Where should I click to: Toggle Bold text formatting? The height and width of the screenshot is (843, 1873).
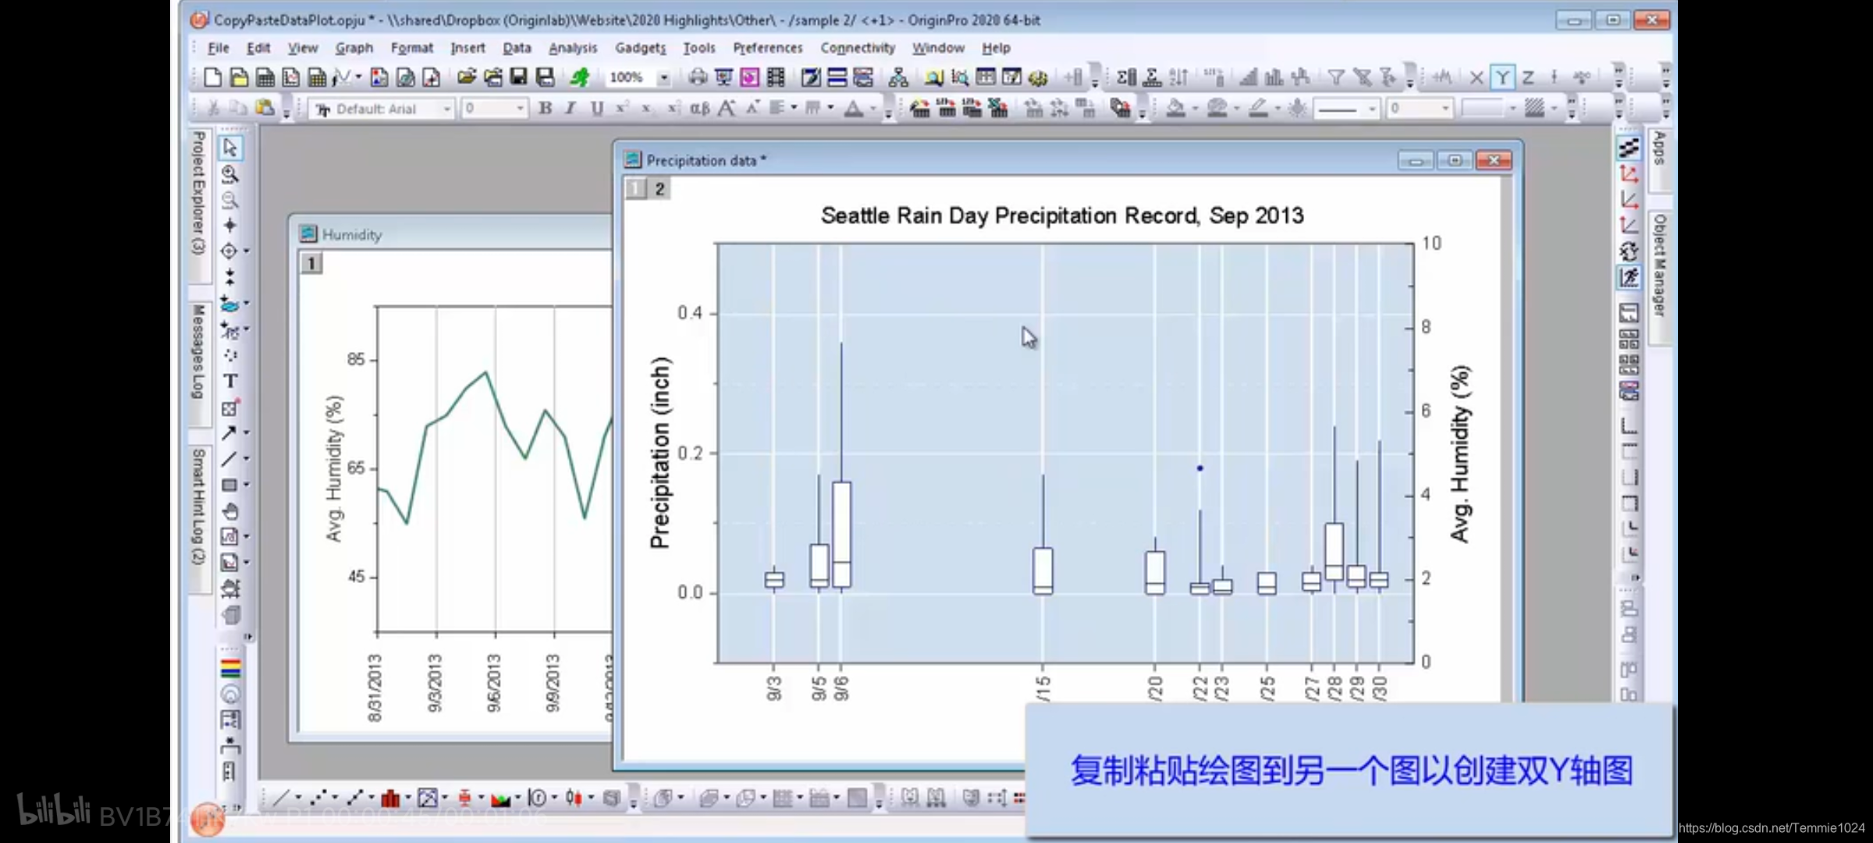click(545, 108)
